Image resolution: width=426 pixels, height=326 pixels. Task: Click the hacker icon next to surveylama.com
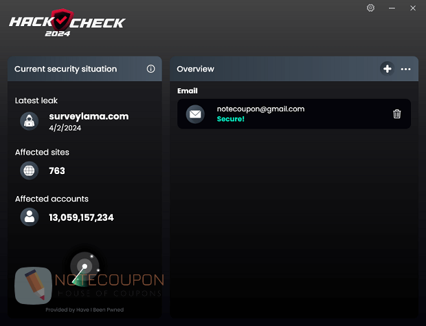tap(29, 121)
